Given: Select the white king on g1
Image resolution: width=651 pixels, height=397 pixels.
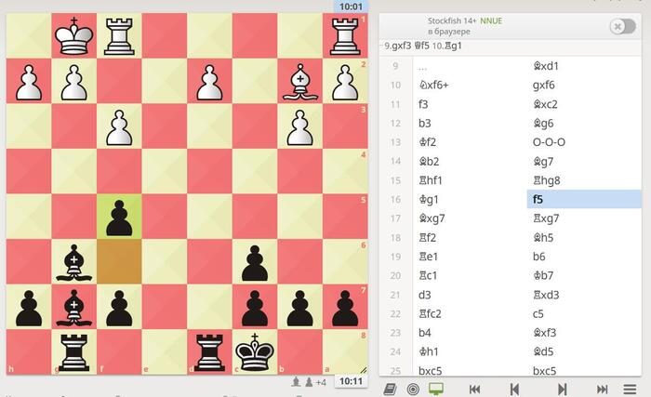Looking at the screenshot, I should pos(73,35).
